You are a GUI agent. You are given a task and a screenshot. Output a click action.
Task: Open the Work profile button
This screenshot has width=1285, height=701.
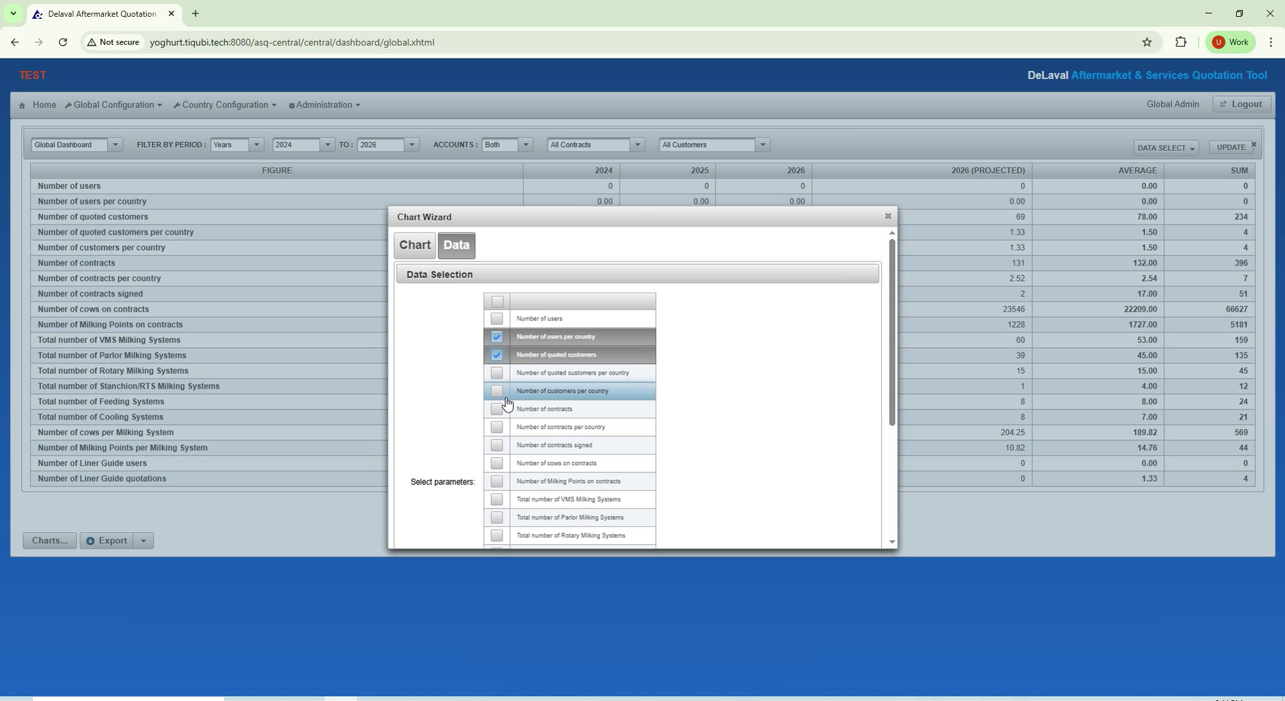[x=1231, y=42]
